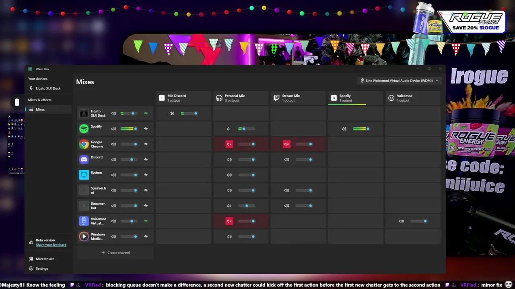Open effects for Spotify channel

tap(146, 128)
